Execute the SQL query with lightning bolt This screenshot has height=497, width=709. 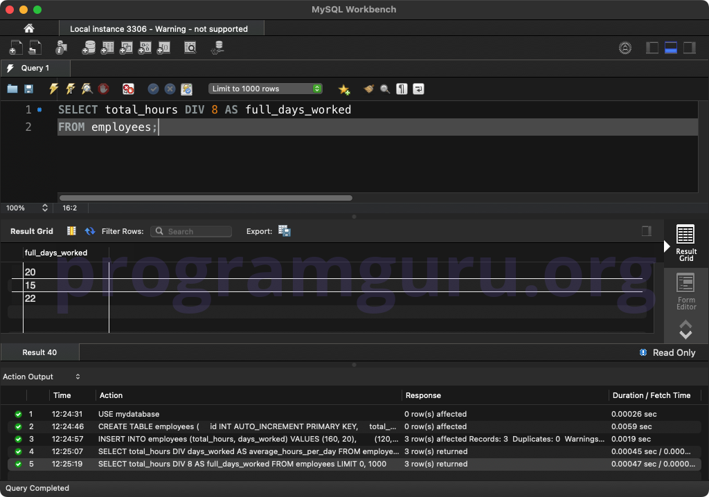pyautogui.click(x=53, y=89)
